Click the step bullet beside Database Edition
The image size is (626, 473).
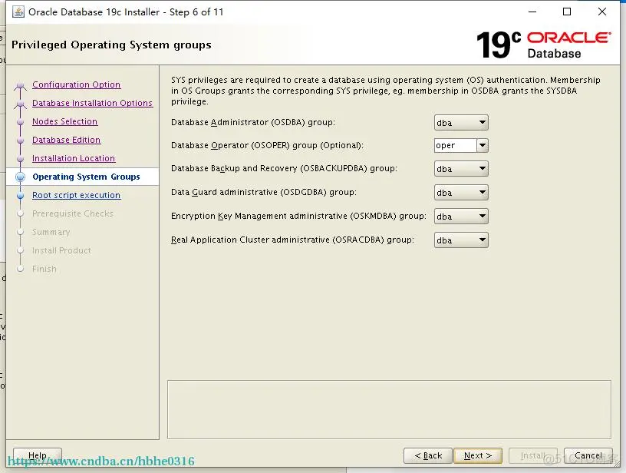click(21, 141)
